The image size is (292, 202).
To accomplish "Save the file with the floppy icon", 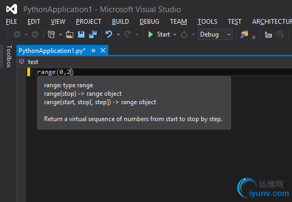I will coord(81,34).
